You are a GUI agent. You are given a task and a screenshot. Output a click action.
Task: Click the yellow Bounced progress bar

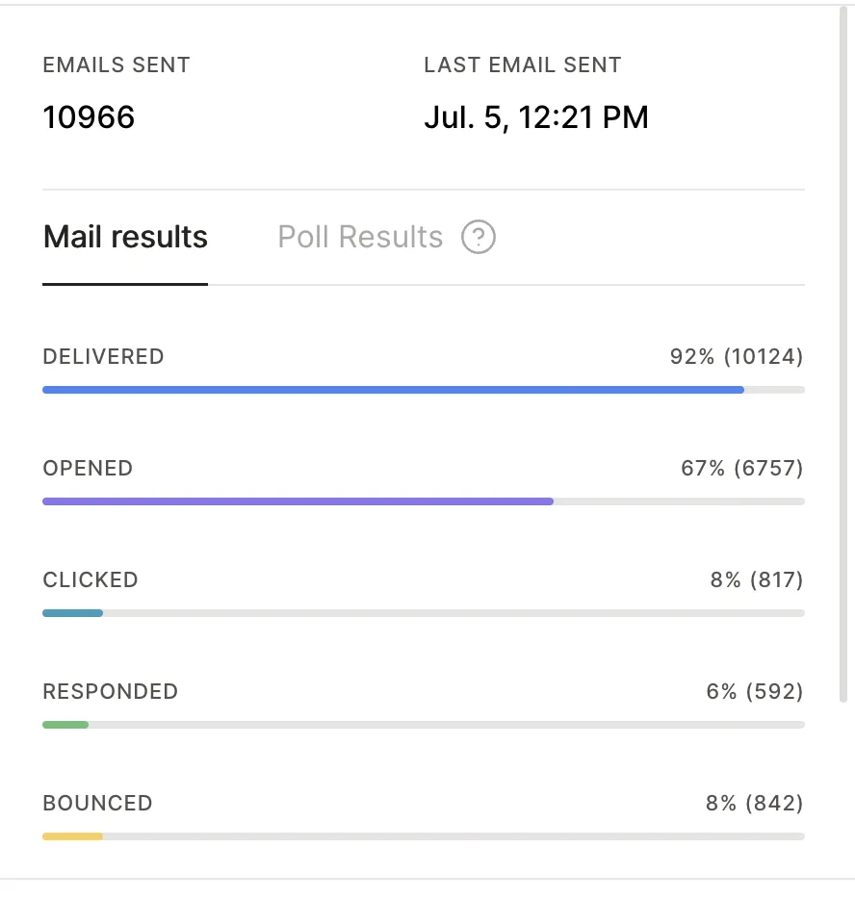point(73,836)
